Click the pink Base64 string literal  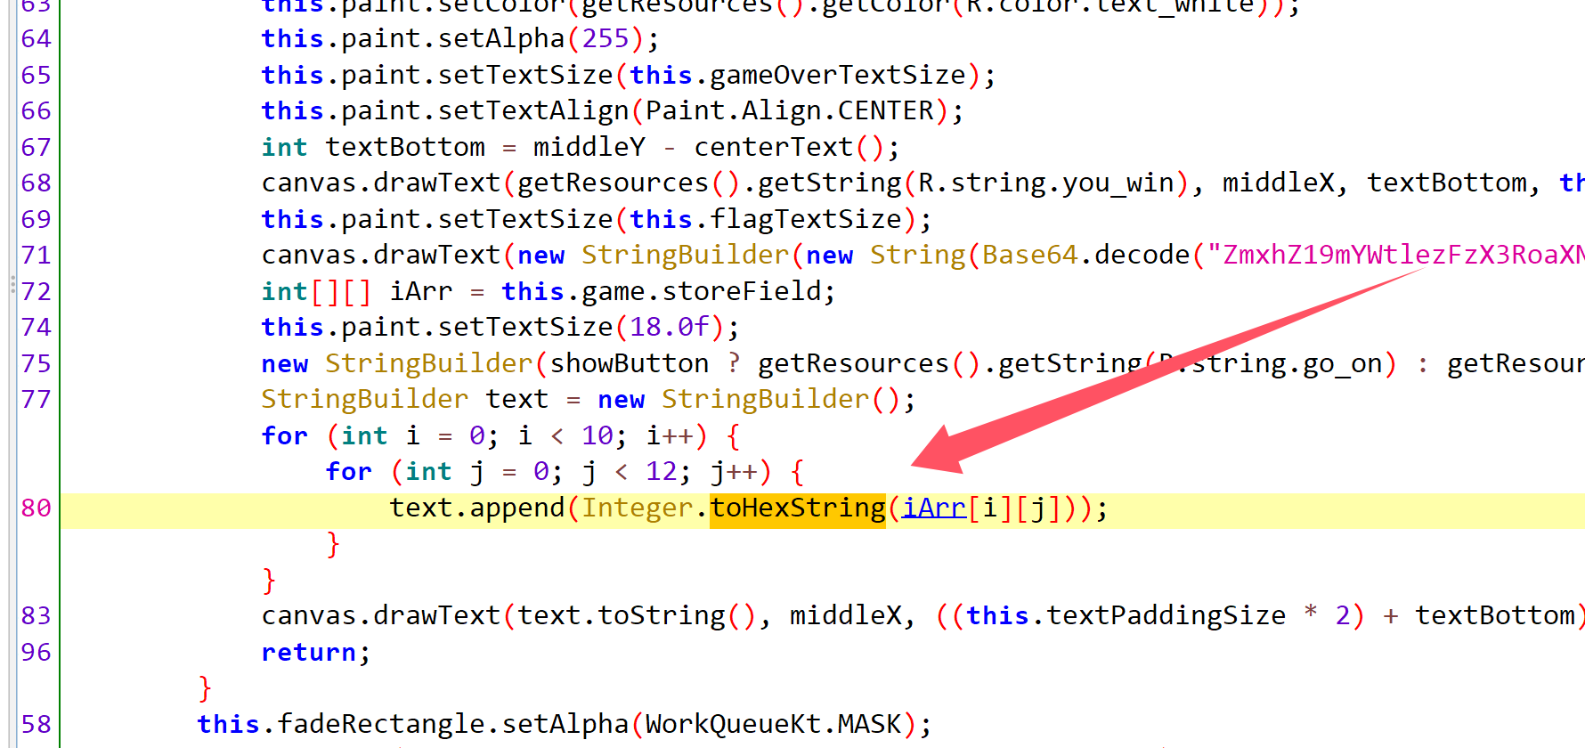[1395, 255]
